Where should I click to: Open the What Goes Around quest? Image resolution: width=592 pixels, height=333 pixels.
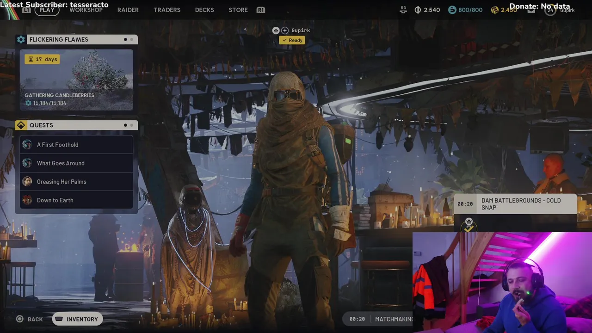[76, 163]
